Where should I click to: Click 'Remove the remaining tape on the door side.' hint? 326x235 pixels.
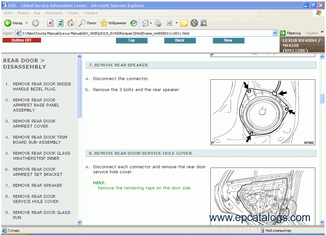pos(145,188)
